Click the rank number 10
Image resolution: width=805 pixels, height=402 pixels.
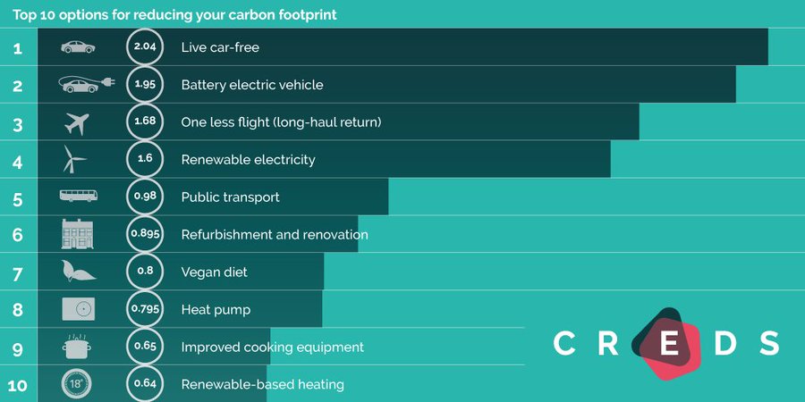18,385
